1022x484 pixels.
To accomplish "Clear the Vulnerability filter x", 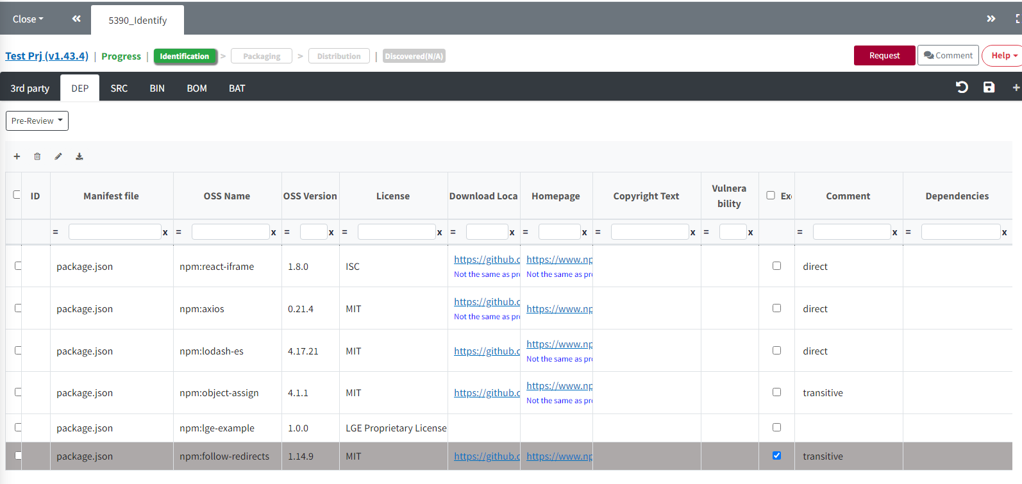I will 751,232.
